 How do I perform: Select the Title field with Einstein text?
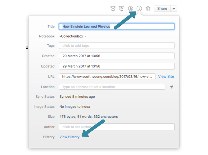coord(117,27)
